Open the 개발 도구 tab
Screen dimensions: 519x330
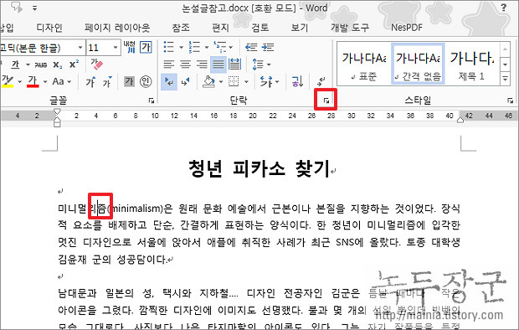pos(350,28)
